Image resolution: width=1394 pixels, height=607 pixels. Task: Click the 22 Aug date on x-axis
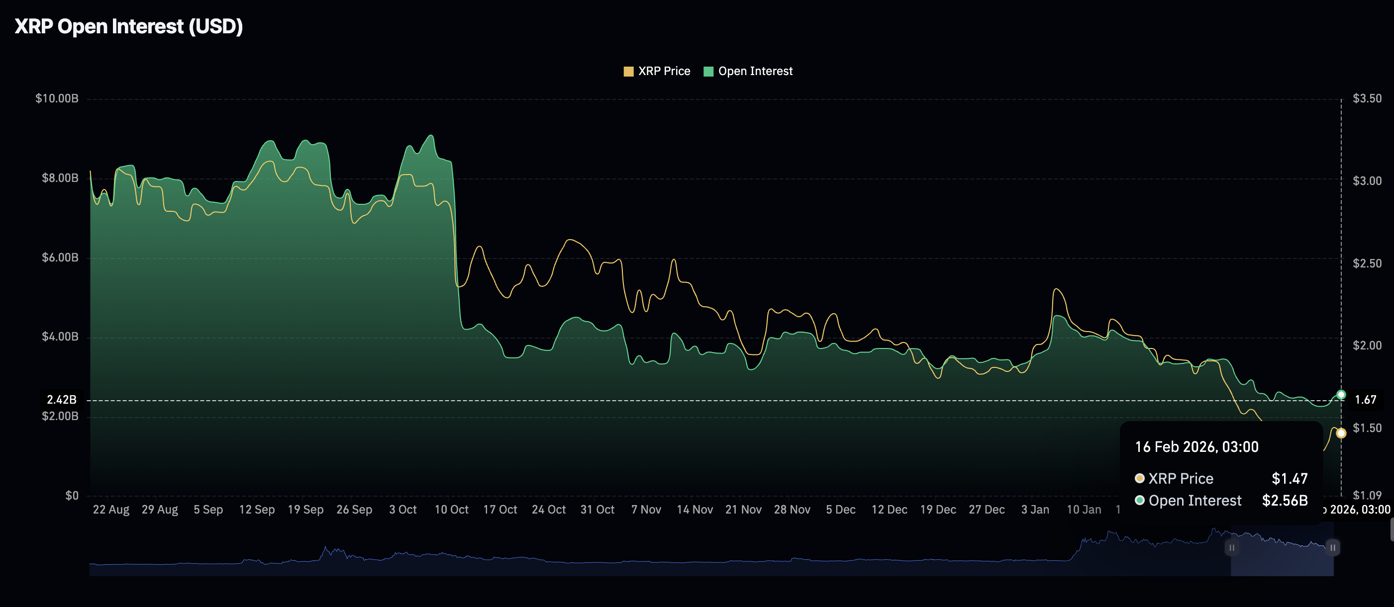pos(111,510)
